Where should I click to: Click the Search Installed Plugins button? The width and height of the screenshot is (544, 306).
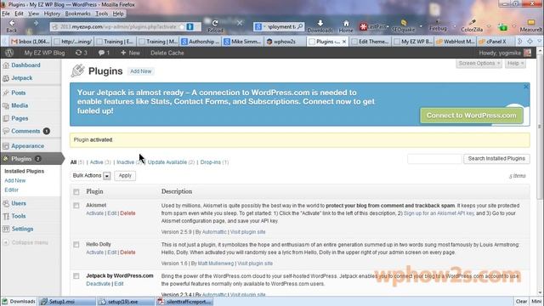click(496, 159)
